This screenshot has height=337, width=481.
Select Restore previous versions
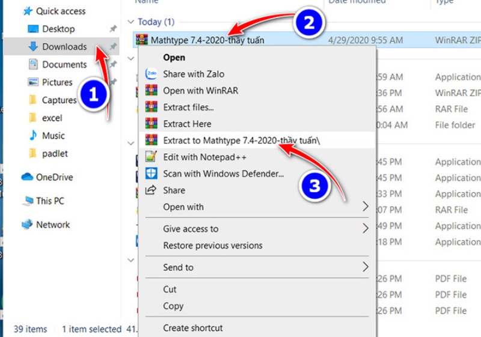[212, 246]
